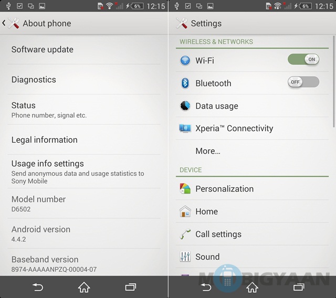
Task: Open Software update
Action: (x=84, y=50)
